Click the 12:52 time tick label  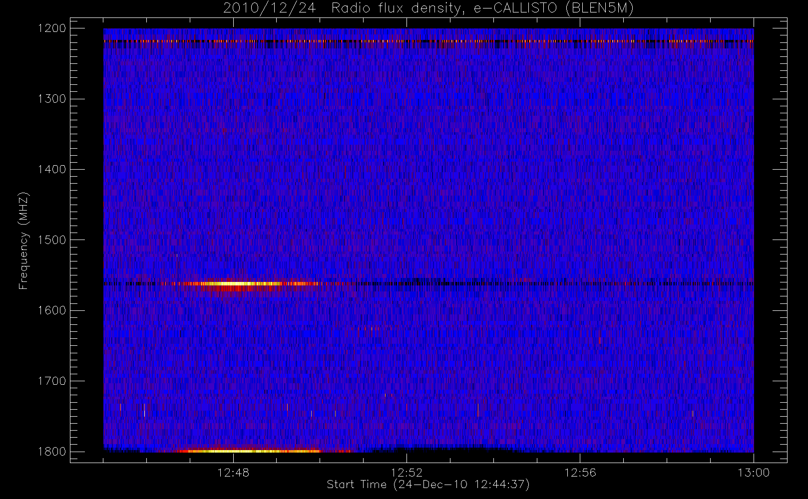tap(406, 472)
